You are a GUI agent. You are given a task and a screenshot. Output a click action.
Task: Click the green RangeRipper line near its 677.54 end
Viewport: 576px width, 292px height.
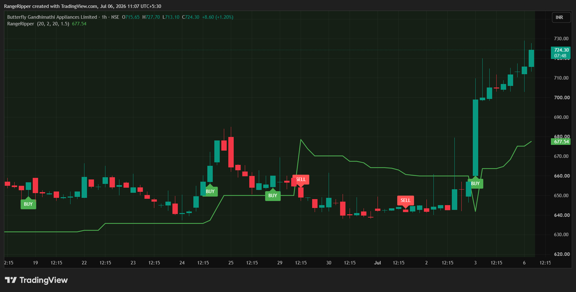528,143
